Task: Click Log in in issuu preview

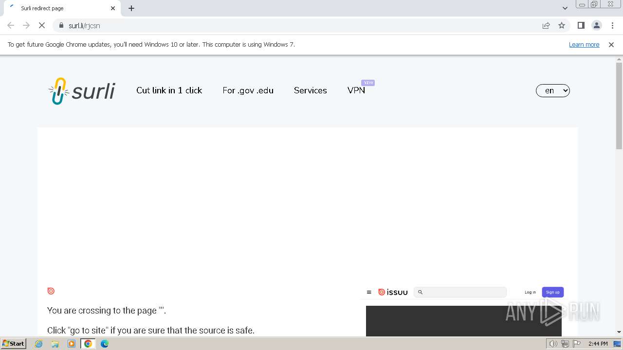Action: [530, 292]
